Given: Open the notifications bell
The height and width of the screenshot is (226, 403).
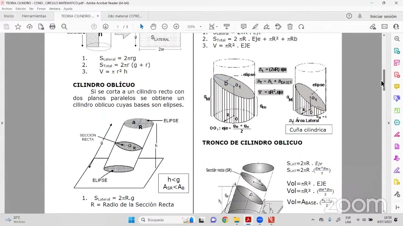Looking at the screenshot, I should [x=360, y=16].
